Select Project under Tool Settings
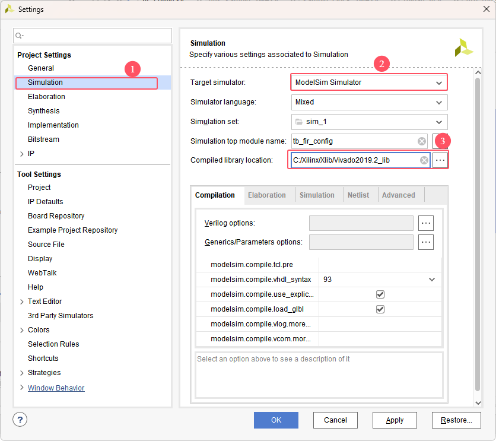 tap(39, 188)
